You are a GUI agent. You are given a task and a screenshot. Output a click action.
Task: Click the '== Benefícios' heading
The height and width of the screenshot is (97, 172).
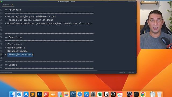tap(13, 37)
